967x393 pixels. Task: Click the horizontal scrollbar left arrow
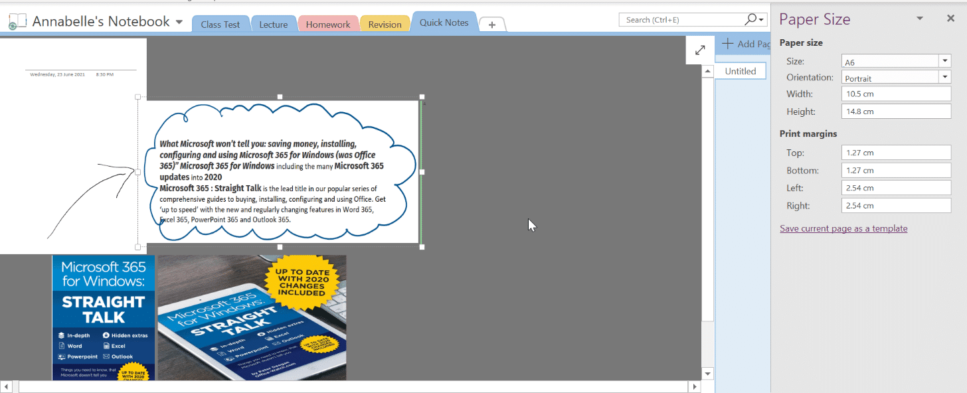coord(7,386)
